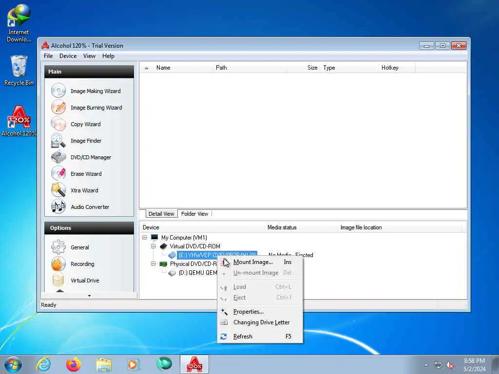Image resolution: width=499 pixels, height=374 pixels.
Task: Open the Device menu
Action: [68, 56]
